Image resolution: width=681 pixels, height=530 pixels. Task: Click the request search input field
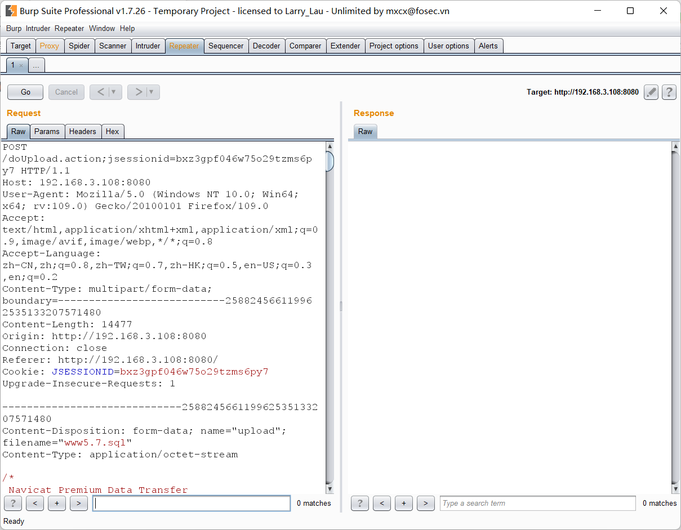192,503
